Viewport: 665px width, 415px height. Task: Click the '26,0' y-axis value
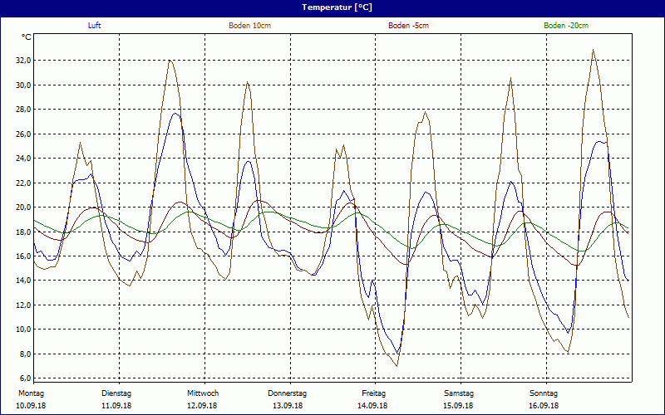[x=23, y=134]
